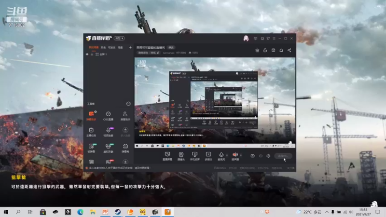Open the mode pill next to app logo
Viewport: 386px width, 217px height.
click(x=119, y=39)
